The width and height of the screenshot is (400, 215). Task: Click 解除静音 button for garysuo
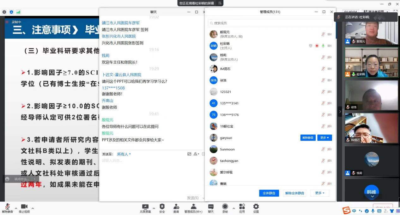click(308, 138)
